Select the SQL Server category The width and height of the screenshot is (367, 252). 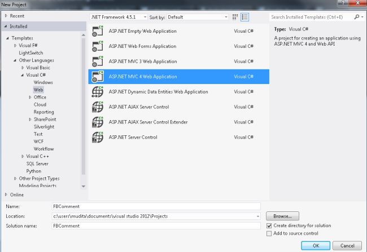tap(37, 163)
